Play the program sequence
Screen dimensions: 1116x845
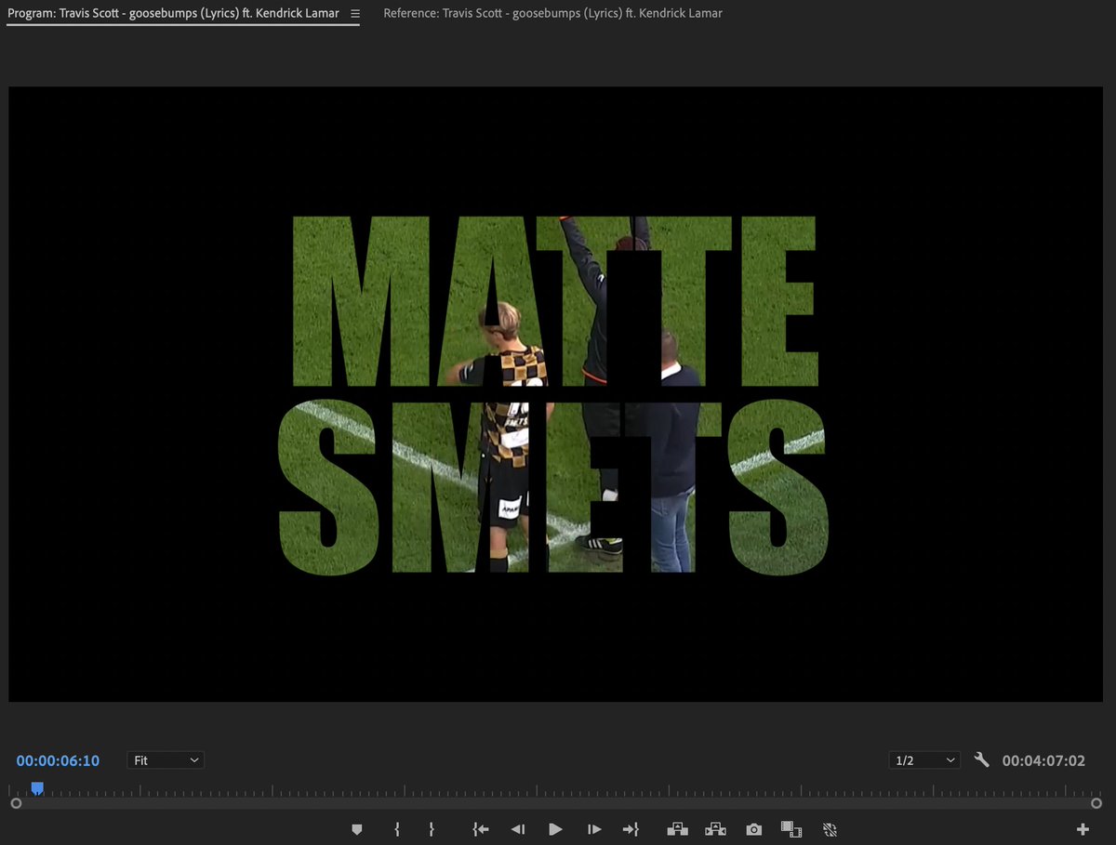555,829
